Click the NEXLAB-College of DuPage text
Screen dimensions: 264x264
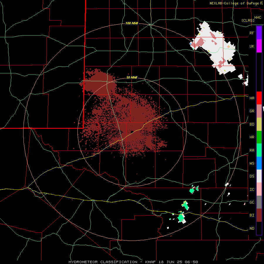pyautogui.click(x=234, y=3)
